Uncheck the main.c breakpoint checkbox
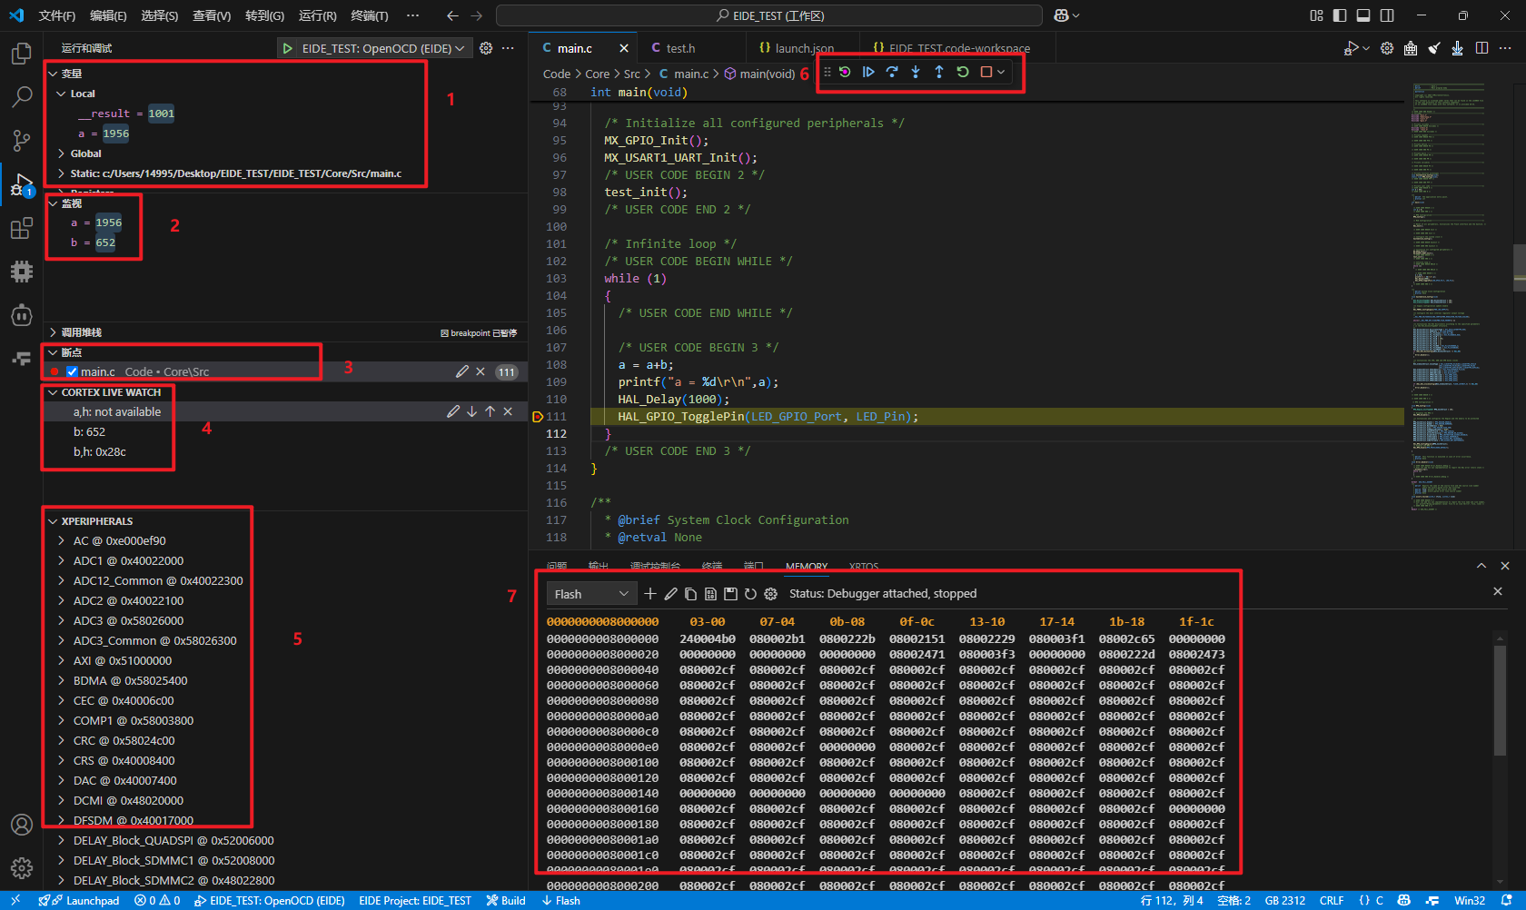This screenshot has height=910, width=1526. pos(72,371)
